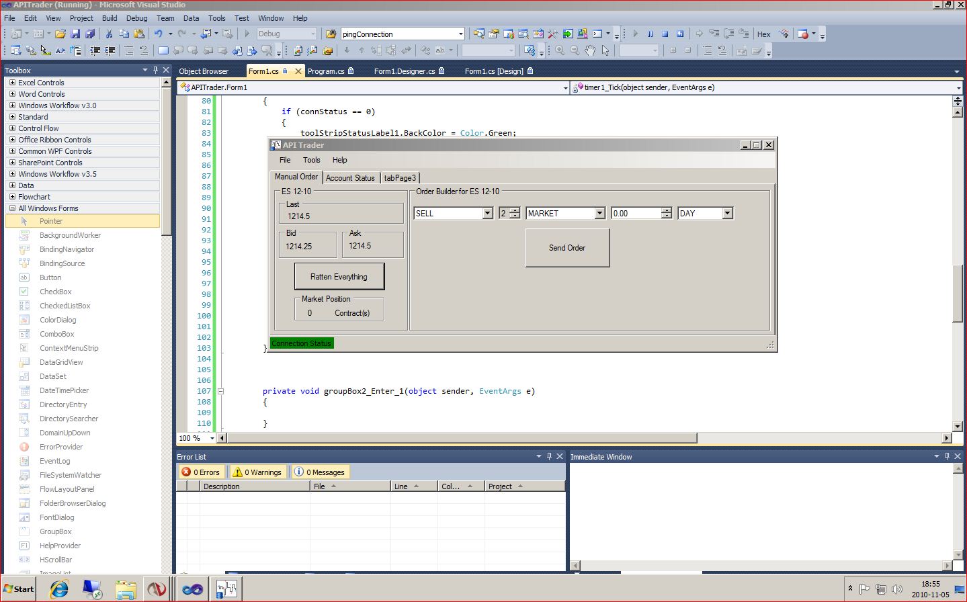967x602 pixels.
Task: Click the Find in Files icon beside the search box
Action: (331, 34)
